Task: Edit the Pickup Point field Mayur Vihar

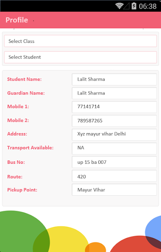Action: click(114, 190)
